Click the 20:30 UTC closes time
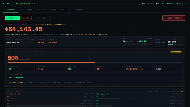The height and width of the screenshot is (107, 190). (x=160, y=42)
